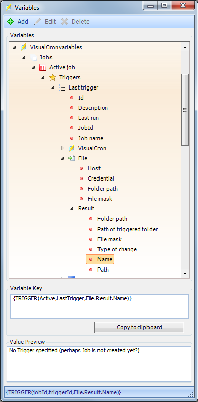This screenshot has height=402, width=198.
Task: Click the Copy to clipboard button
Action: [x=139, y=327]
